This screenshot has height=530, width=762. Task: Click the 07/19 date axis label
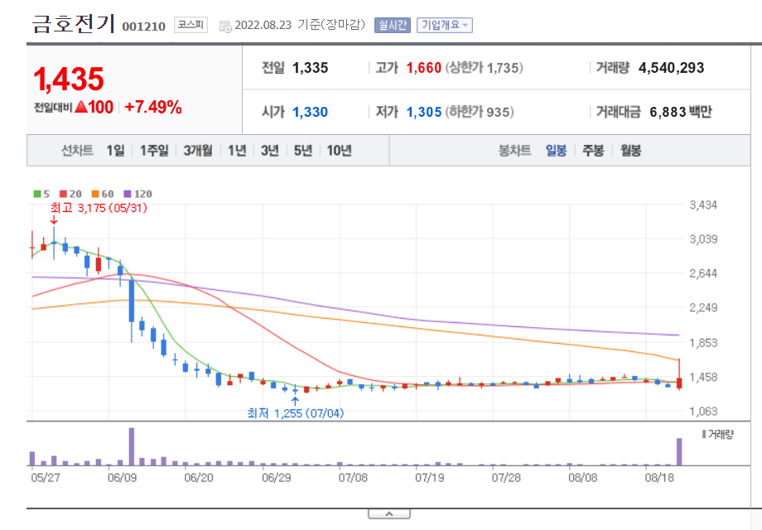[430, 478]
